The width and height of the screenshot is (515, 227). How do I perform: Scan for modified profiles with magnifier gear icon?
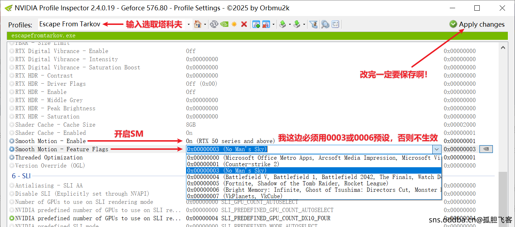click(x=325, y=24)
